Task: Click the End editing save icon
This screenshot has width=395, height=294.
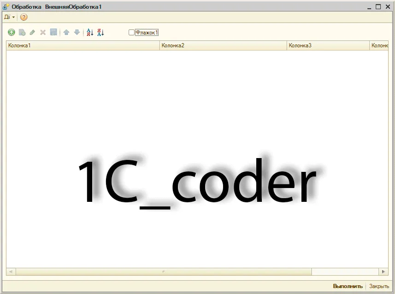Action: pos(53,32)
